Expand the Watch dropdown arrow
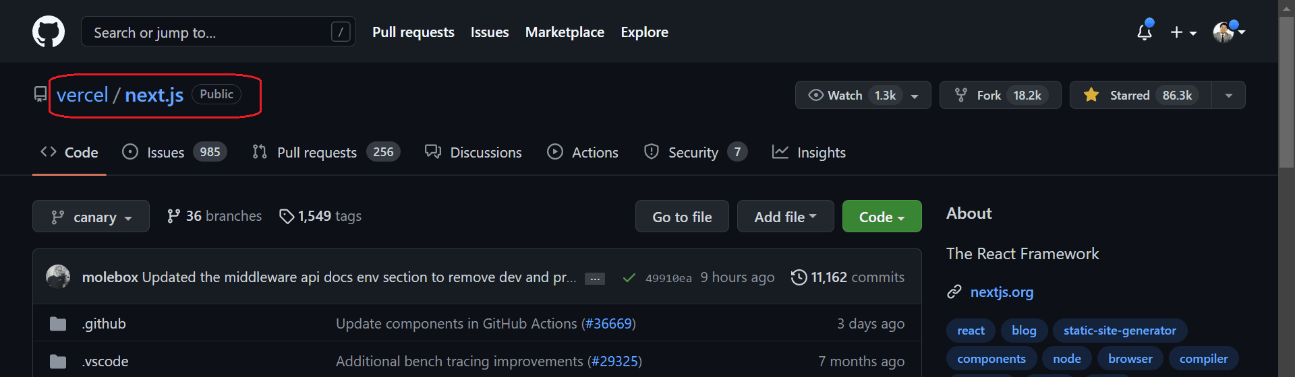The image size is (1295, 377). [x=915, y=96]
